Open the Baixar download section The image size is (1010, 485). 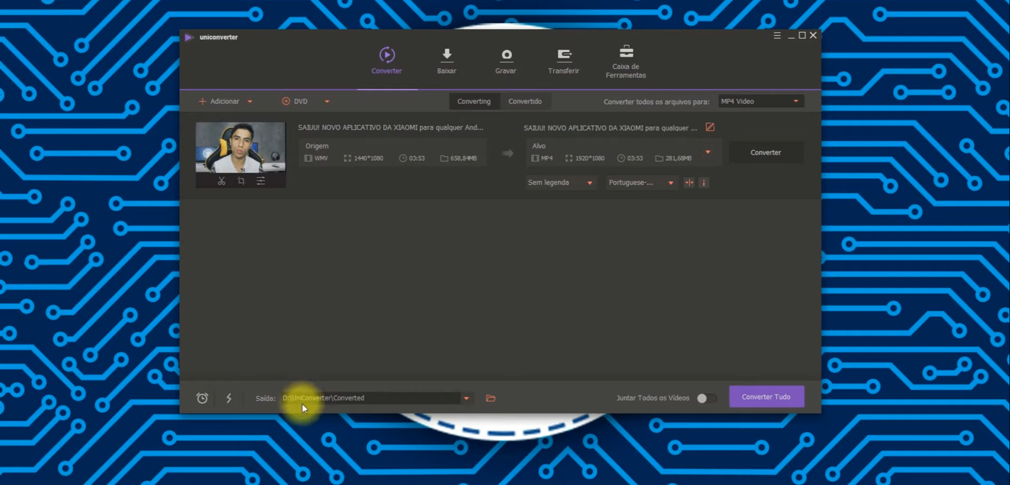pos(447,61)
